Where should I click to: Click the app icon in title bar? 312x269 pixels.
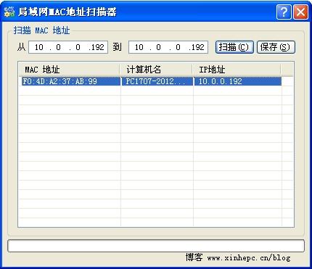tap(9, 12)
